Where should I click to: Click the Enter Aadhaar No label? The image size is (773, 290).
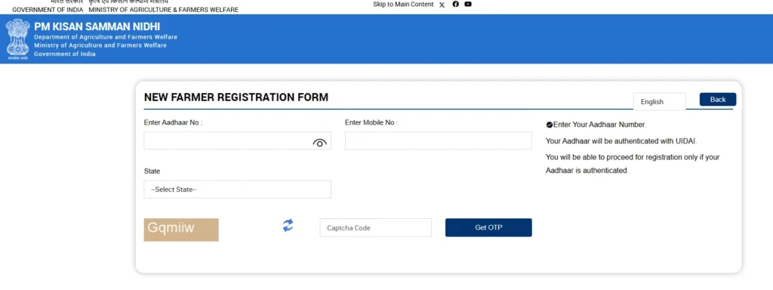173,122
